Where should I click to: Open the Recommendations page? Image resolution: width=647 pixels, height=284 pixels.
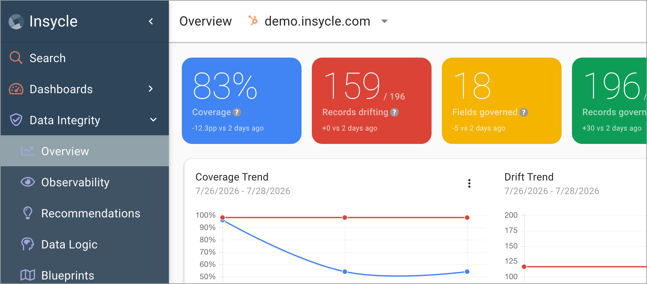pyautogui.click(x=85, y=213)
